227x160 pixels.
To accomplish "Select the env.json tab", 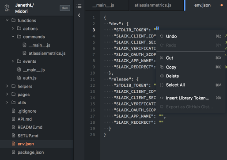I will (x=202, y=5).
